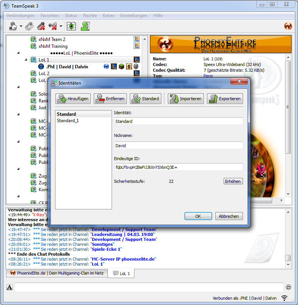Mute the speakers toolbar icon

pos(53,26)
